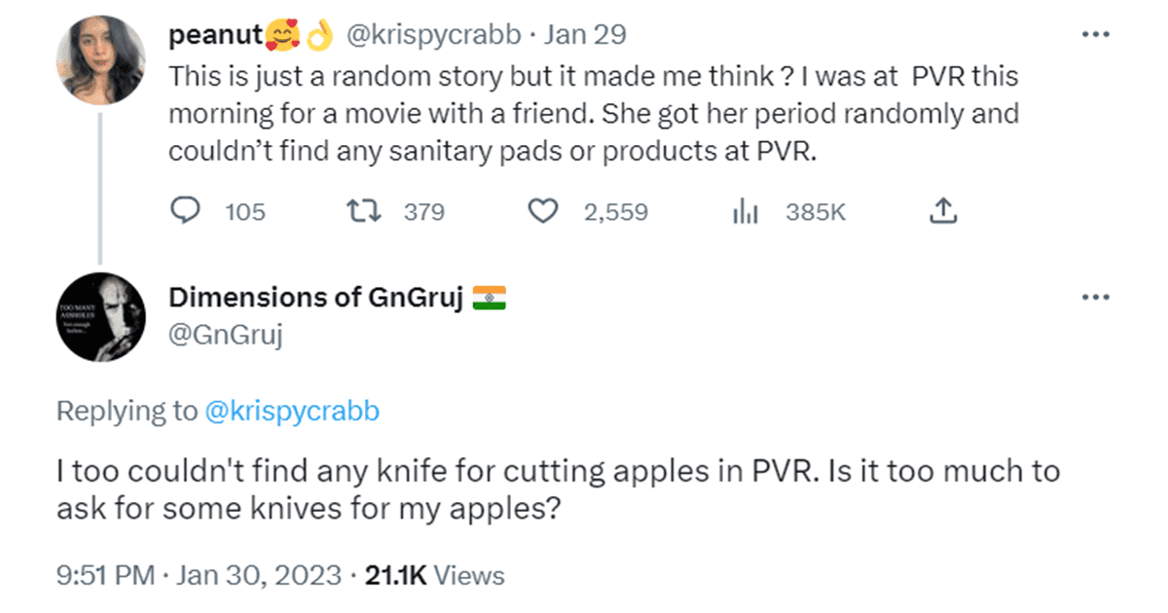This screenshot has height=613, width=1168.
Task: Click the comment bubble icon showing 105
Action: click(x=185, y=210)
